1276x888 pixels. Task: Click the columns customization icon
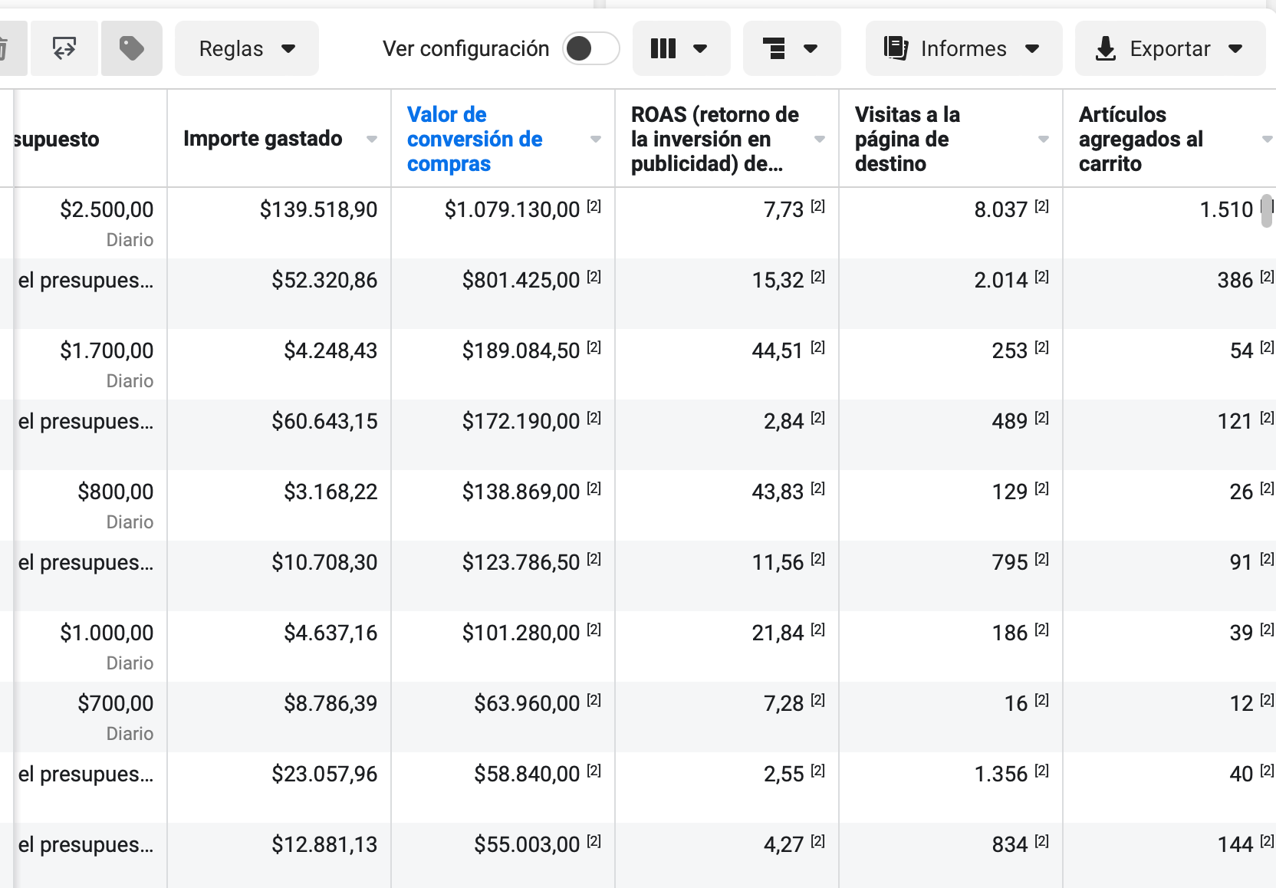point(663,48)
